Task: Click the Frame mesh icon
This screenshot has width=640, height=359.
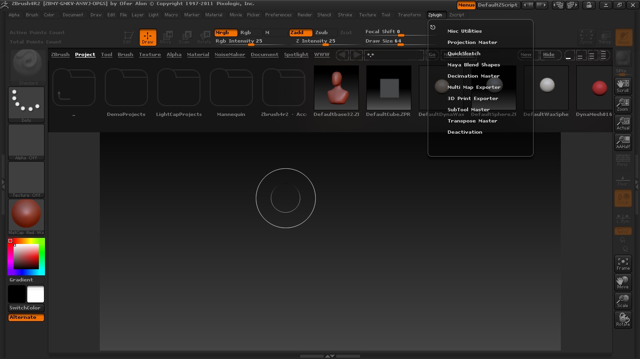Action: pos(623,264)
